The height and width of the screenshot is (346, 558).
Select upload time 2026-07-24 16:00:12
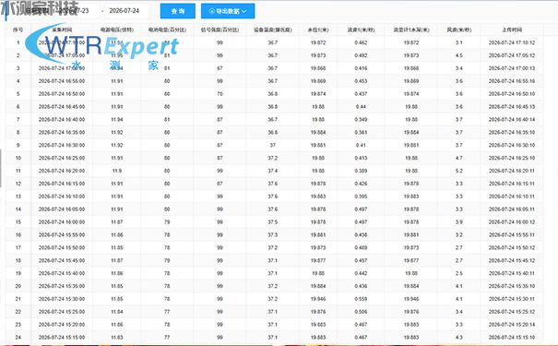pos(512,222)
